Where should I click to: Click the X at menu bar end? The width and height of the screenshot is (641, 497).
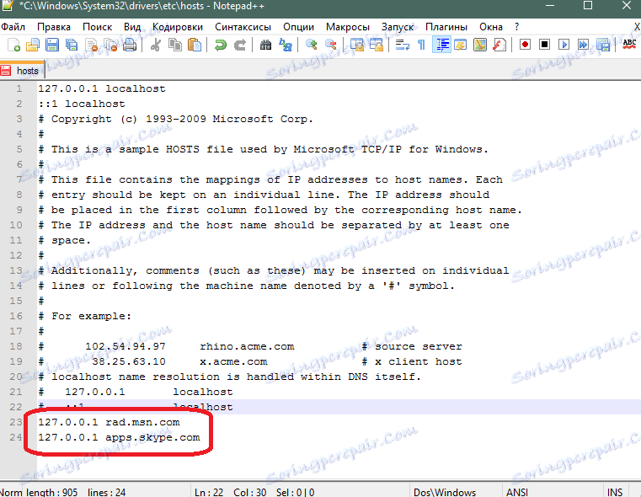(x=637, y=27)
